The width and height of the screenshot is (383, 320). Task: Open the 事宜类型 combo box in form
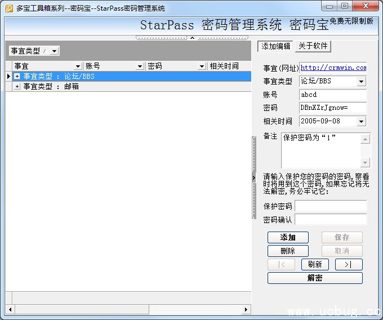click(361, 81)
